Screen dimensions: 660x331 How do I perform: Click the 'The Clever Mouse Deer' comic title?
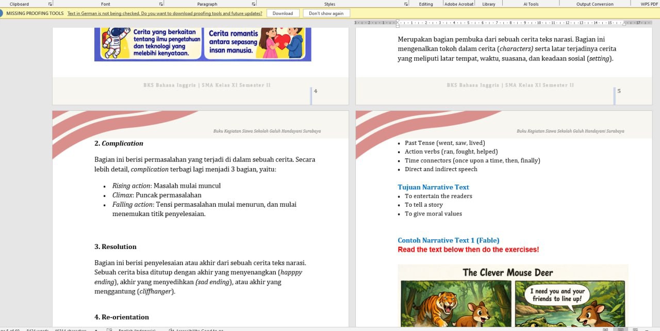point(508,273)
